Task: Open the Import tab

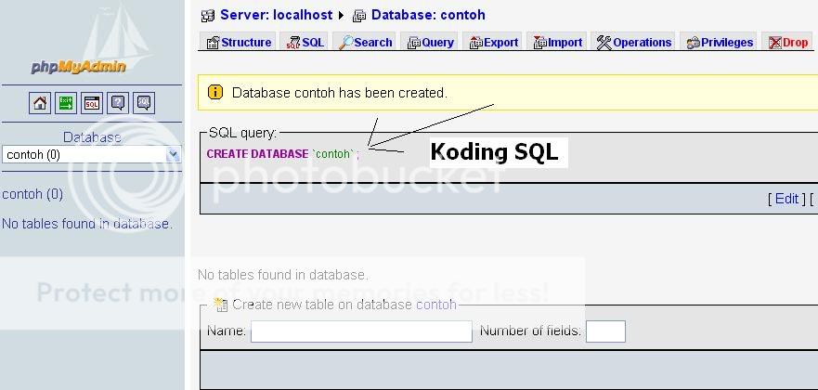Action: [558, 42]
